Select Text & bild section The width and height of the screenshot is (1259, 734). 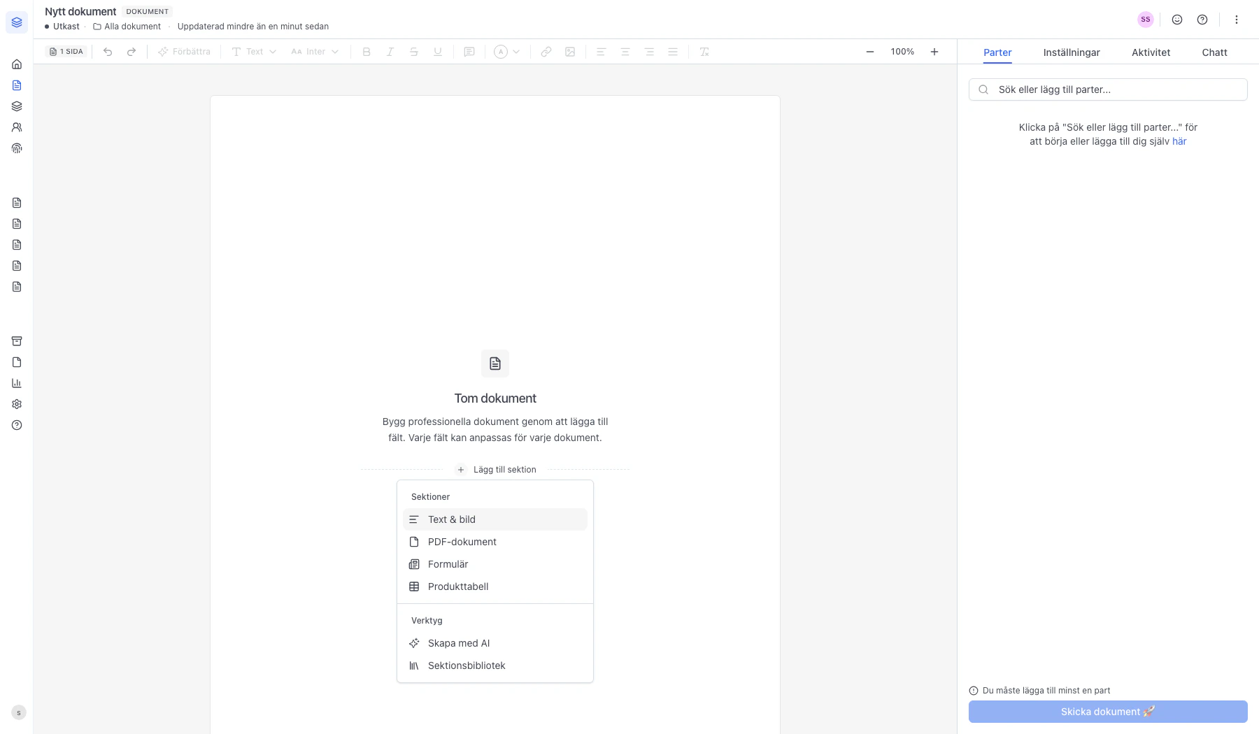click(x=495, y=519)
